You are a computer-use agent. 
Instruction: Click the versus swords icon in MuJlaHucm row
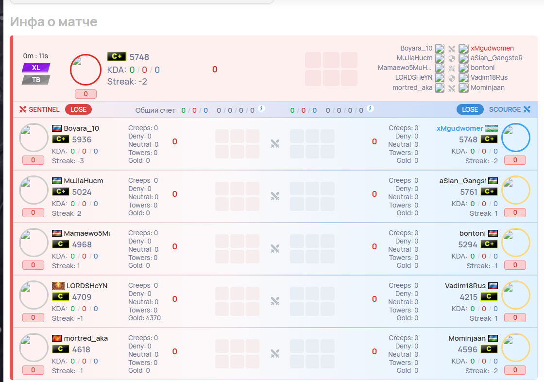point(275,196)
